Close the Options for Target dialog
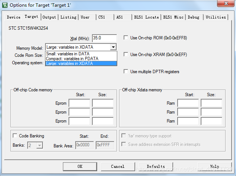 click(226, 3)
